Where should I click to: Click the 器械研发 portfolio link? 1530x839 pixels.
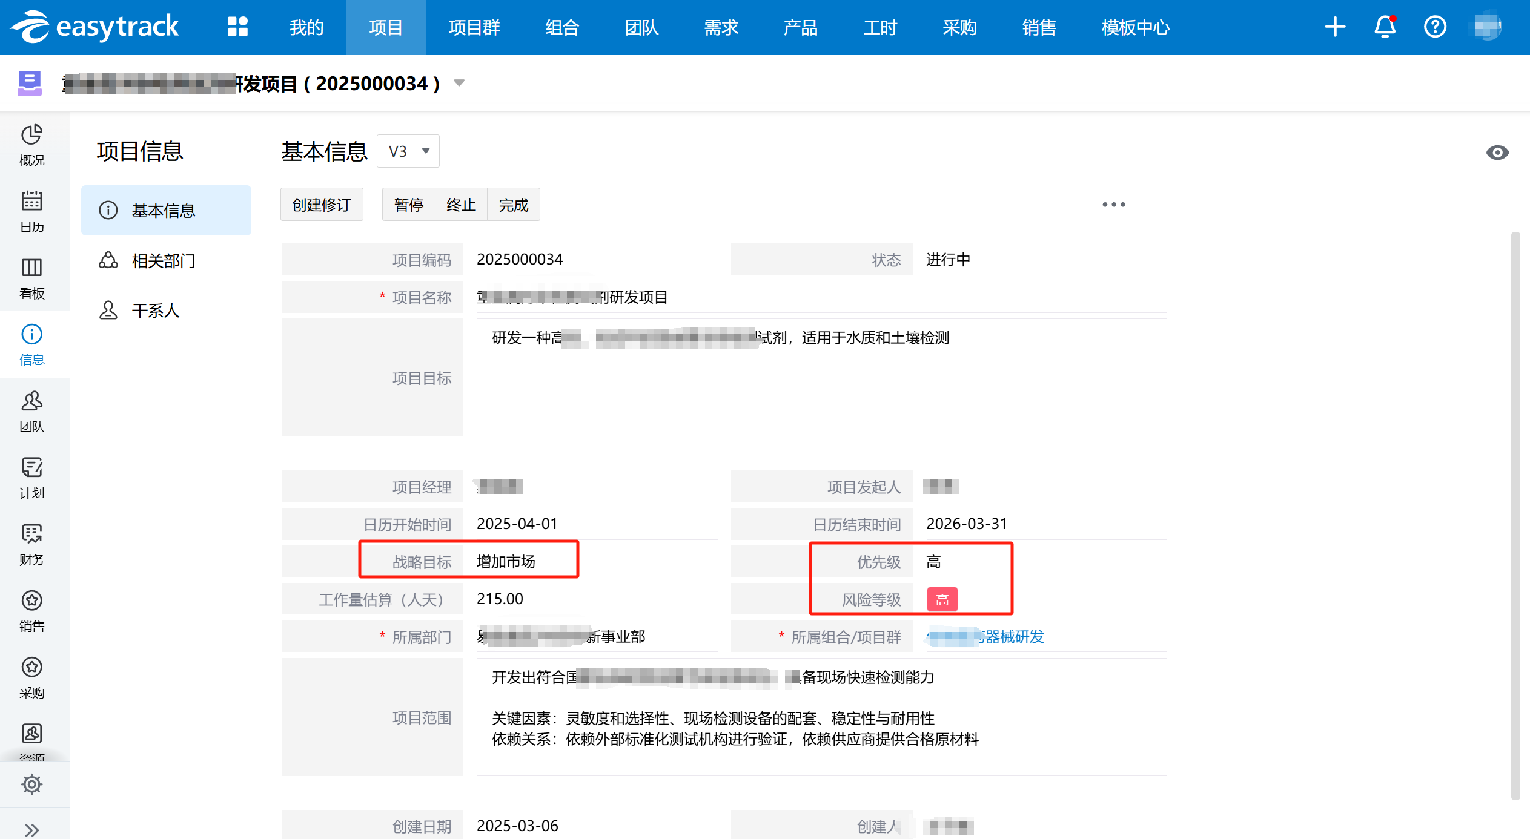1014,637
